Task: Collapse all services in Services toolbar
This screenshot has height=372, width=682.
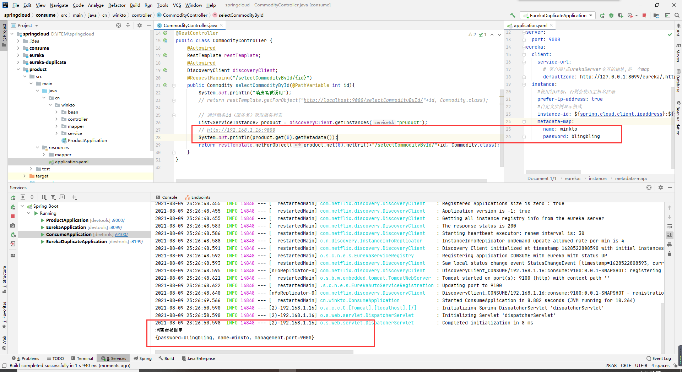Action: [32, 197]
